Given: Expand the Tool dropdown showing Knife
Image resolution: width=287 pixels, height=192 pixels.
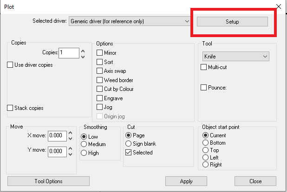Looking at the screenshot, I should pos(265,56).
